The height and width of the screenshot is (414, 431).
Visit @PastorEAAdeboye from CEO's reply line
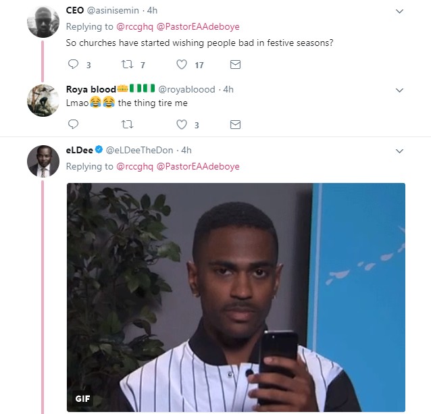[198, 27]
